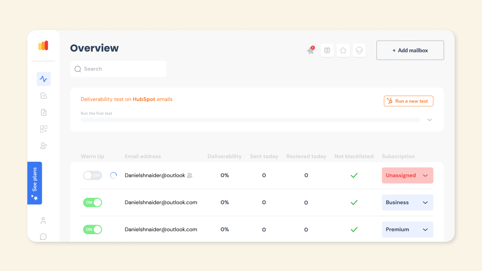Open the tasks checkbox icon in sidebar
Viewport: 482px width, 271px height.
click(x=43, y=95)
